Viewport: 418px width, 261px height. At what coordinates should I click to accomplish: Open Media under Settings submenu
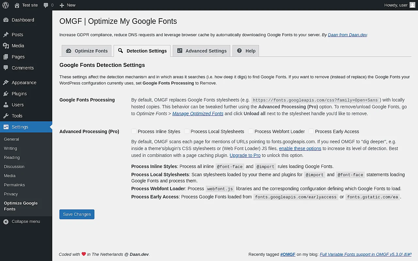click(x=10, y=176)
